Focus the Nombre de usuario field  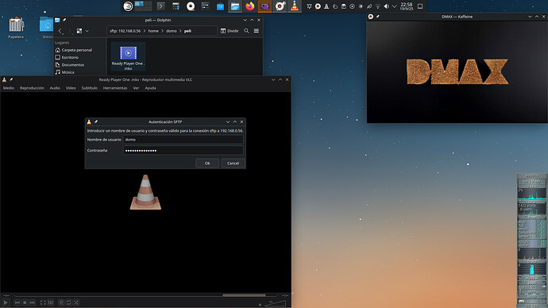pos(183,140)
